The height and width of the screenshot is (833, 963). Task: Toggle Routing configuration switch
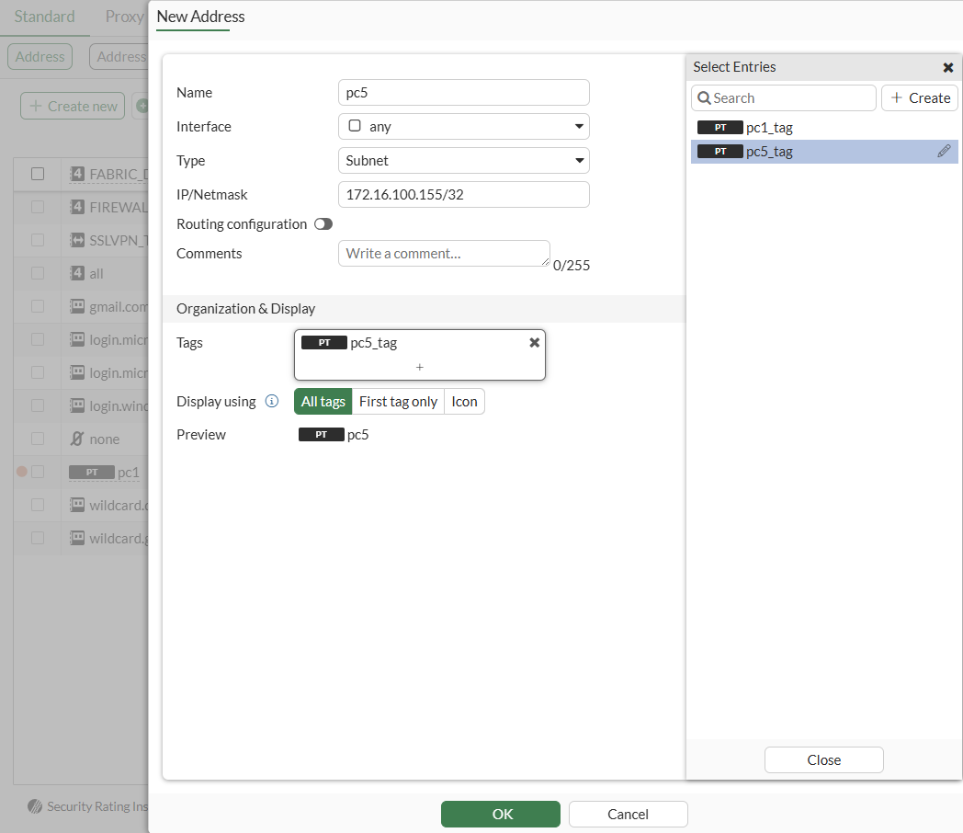pos(323,224)
